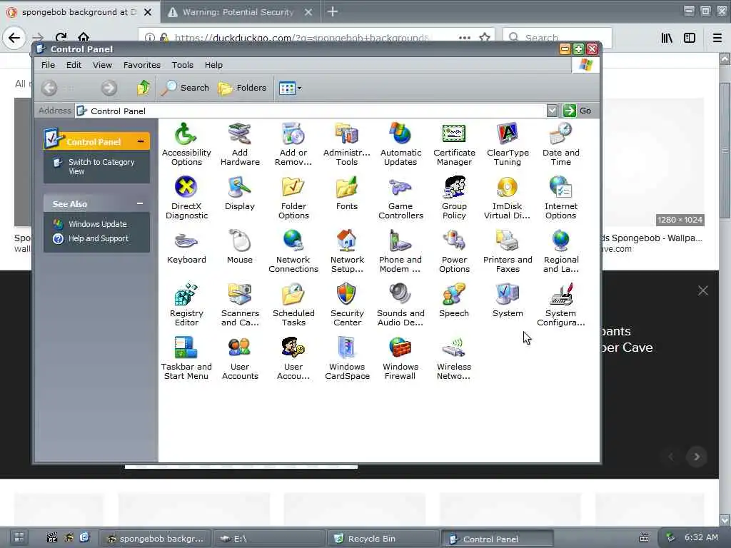The height and width of the screenshot is (548, 731).
Task: Click Switch to Category View link
Action: point(101,166)
